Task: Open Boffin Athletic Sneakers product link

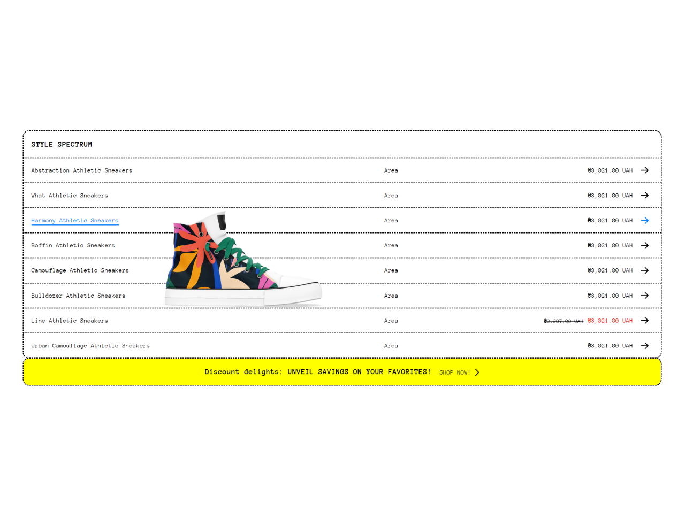Action: pyautogui.click(x=73, y=246)
